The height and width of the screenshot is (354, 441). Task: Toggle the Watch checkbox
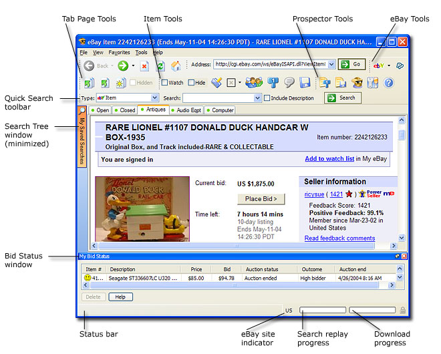tap(165, 82)
